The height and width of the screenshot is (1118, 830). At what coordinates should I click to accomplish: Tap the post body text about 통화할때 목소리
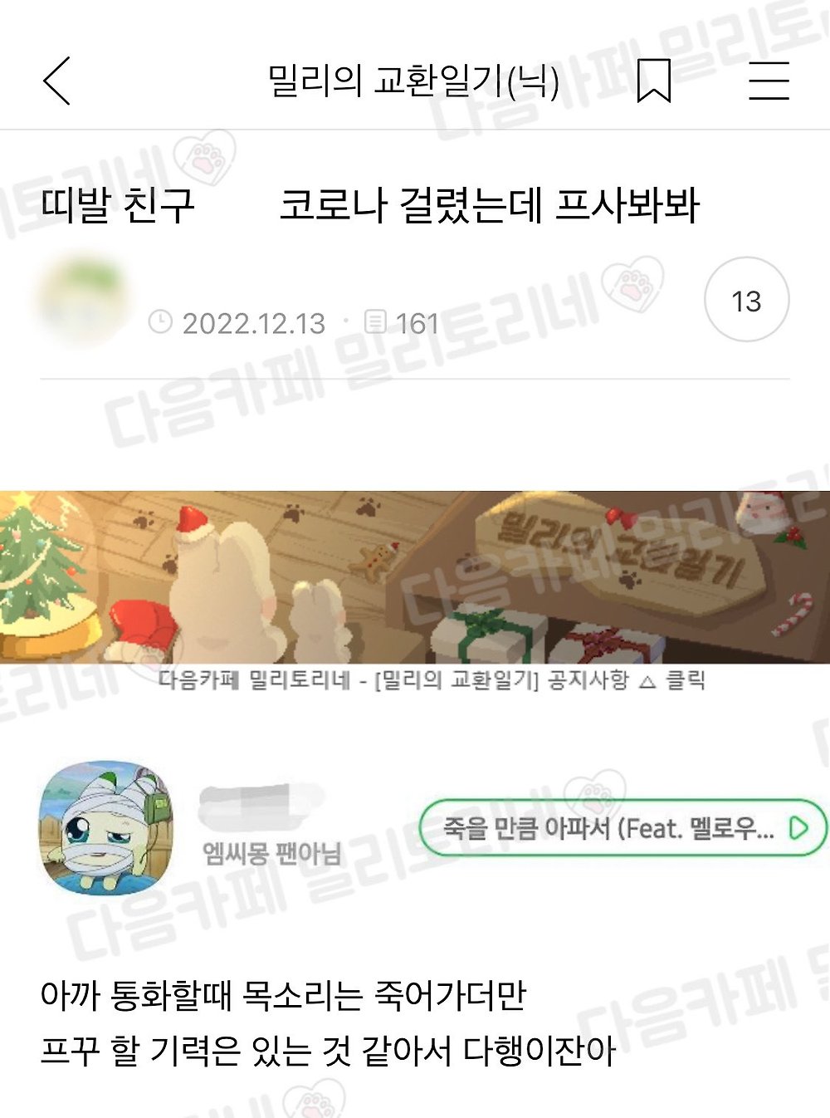(328, 1023)
